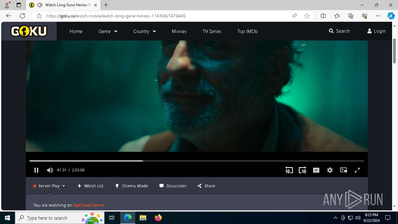The image size is (398, 224).
Task: Open the Movies section
Action: click(179, 31)
